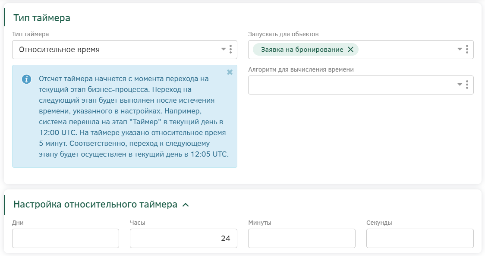Click the Запускать для объектов label

coord(283,34)
